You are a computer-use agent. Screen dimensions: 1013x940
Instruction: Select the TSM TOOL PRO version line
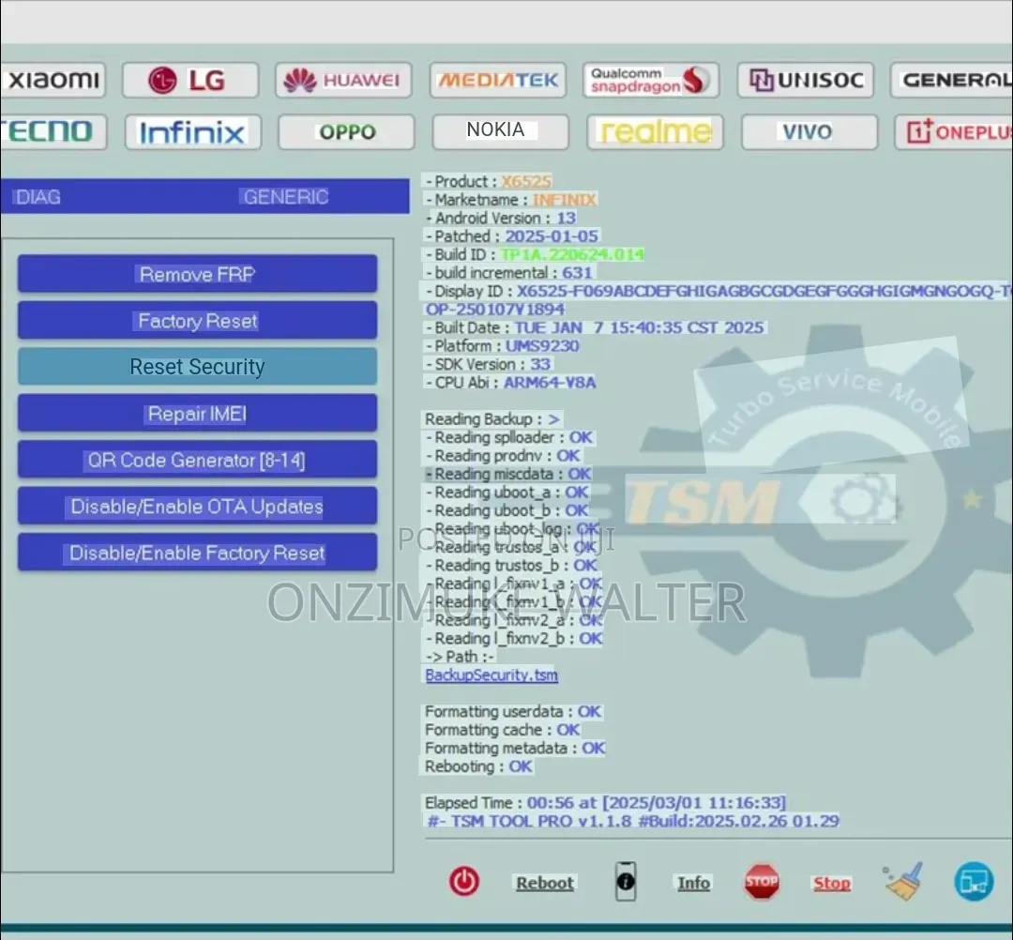632,821
